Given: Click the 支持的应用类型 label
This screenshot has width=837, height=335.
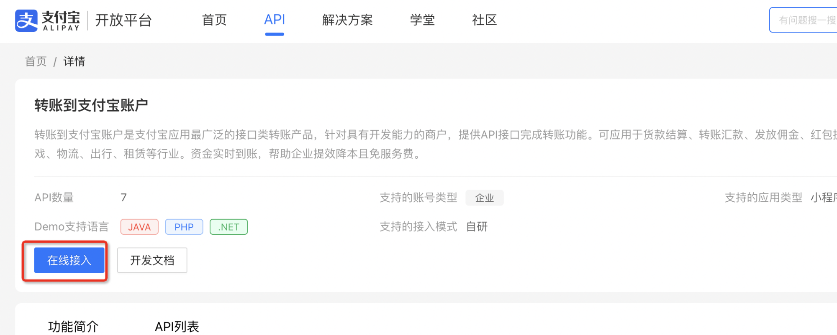Looking at the screenshot, I should pos(763,198).
